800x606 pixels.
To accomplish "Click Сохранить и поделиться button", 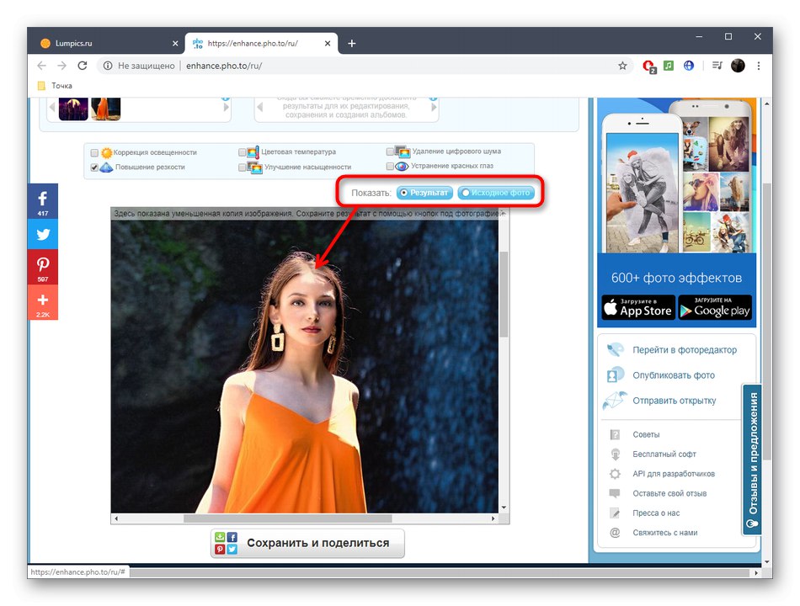I will (x=307, y=543).
